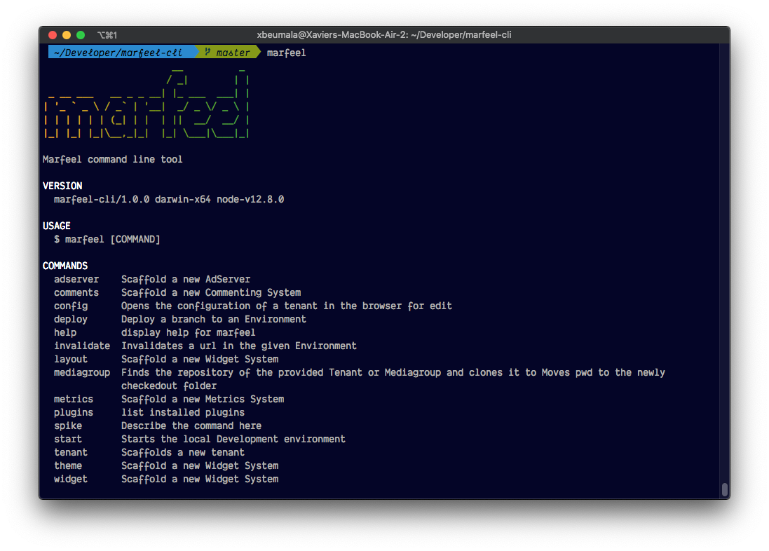
Task: Click the 'metrics' command name
Action: (x=74, y=399)
